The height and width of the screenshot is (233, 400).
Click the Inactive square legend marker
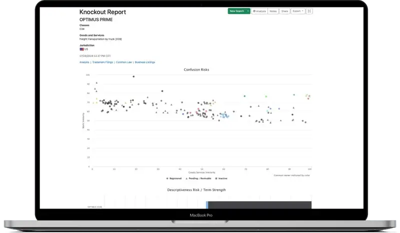pyautogui.click(x=215, y=178)
